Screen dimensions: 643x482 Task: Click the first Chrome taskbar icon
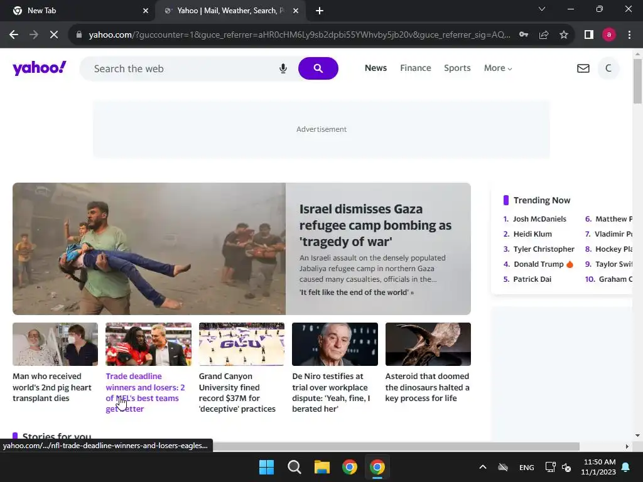[350, 467]
